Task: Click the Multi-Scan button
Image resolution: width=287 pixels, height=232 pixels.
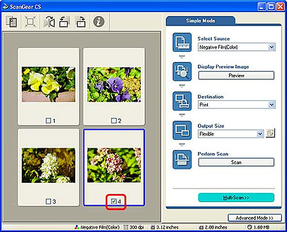Action: [x=236, y=197]
